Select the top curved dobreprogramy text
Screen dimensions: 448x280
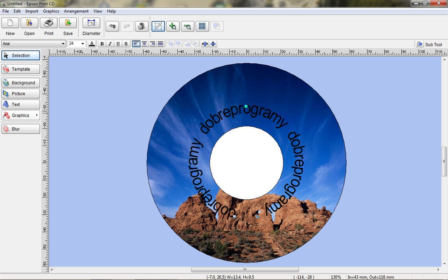pyautogui.click(x=244, y=119)
